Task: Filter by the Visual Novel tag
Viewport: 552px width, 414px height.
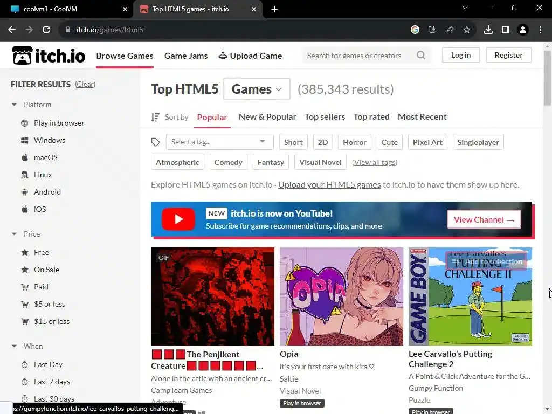Action: coord(320,162)
